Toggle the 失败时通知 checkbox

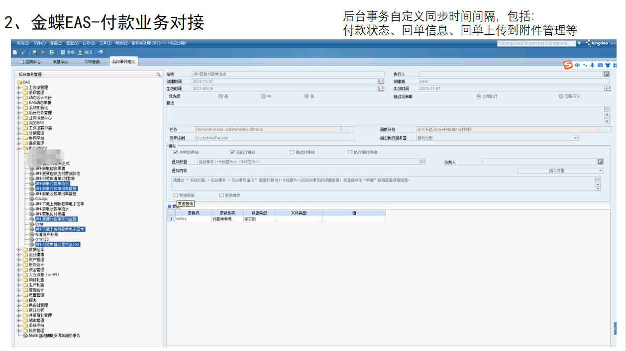click(176, 152)
